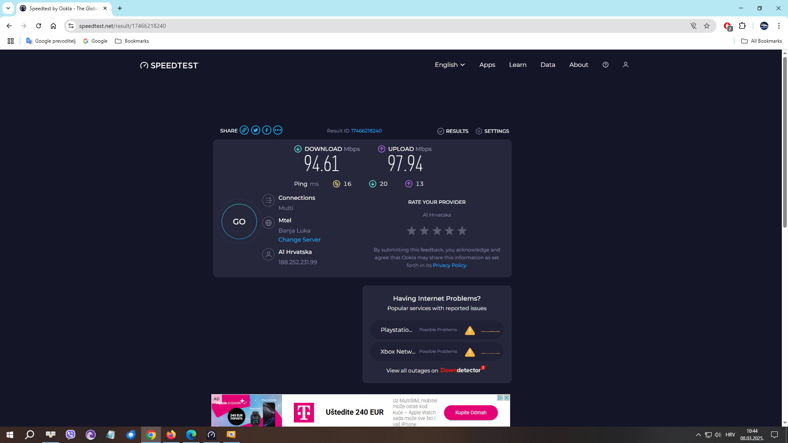
Task: Open All Bookmarks folder
Action: [x=761, y=41]
